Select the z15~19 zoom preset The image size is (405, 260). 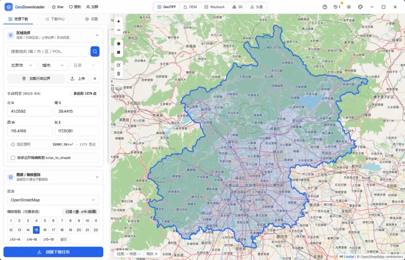(48, 239)
